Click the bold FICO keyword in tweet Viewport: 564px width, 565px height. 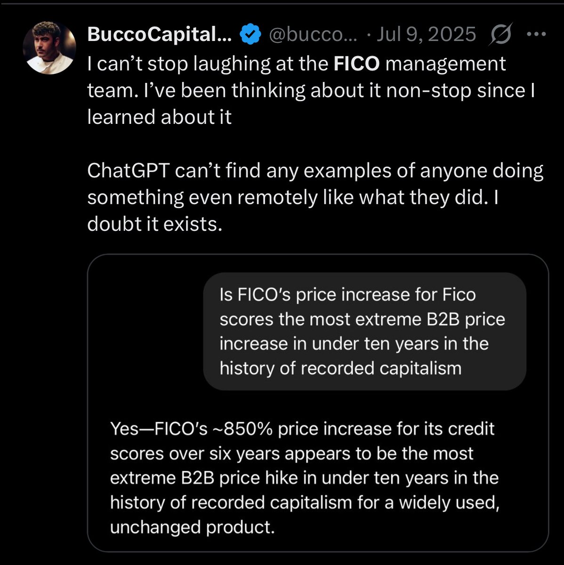356,64
